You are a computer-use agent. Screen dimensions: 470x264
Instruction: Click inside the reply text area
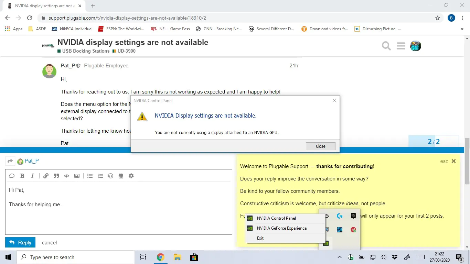tap(118, 217)
